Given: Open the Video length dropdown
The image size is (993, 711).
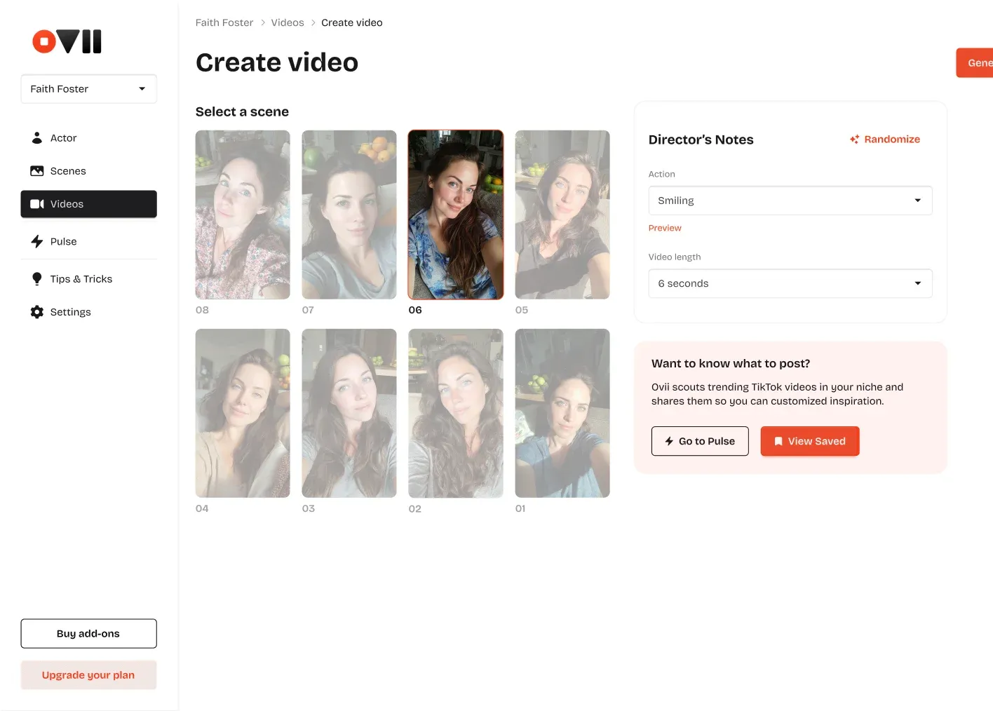Looking at the screenshot, I should pyautogui.click(x=790, y=283).
